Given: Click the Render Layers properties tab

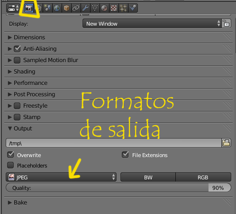Looking at the screenshot, I should point(38,8).
